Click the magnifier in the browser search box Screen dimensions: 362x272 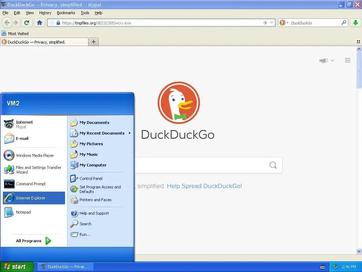(x=344, y=23)
